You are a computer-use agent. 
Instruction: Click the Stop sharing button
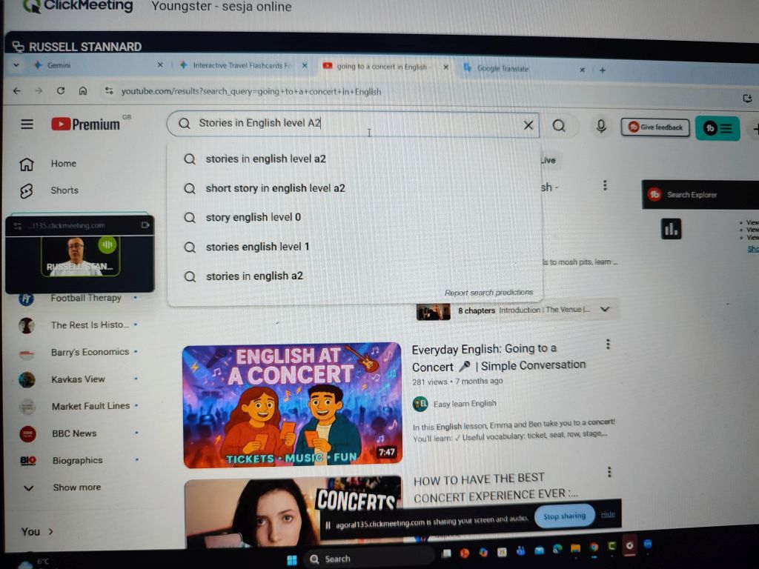click(x=564, y=516)
